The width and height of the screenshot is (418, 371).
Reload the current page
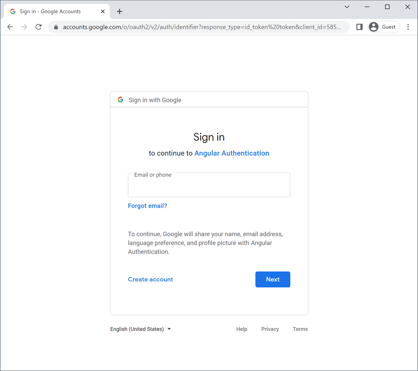(x=38, y=27)
